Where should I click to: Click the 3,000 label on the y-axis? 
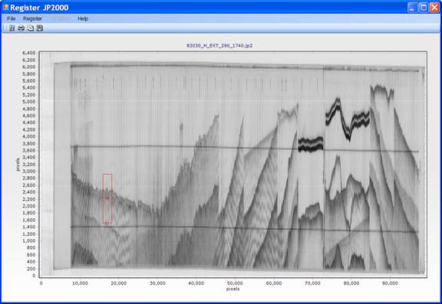(x=28, y=172)
